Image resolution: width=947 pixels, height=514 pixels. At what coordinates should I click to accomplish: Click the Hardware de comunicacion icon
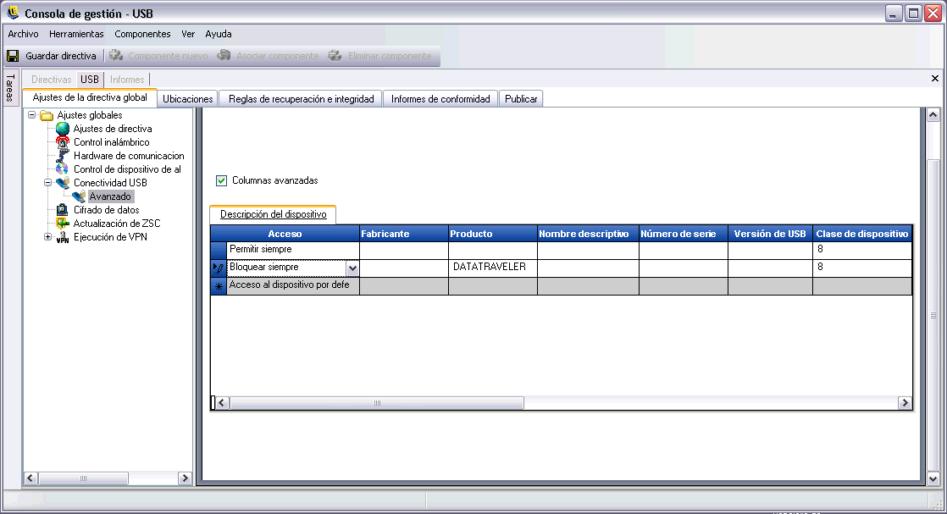pos(62,156)
